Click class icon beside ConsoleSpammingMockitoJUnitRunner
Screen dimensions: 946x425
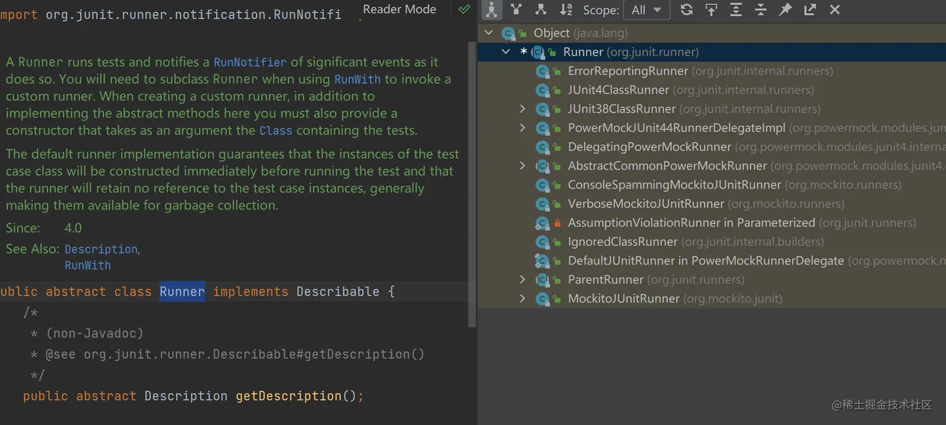tap(542, 185)
